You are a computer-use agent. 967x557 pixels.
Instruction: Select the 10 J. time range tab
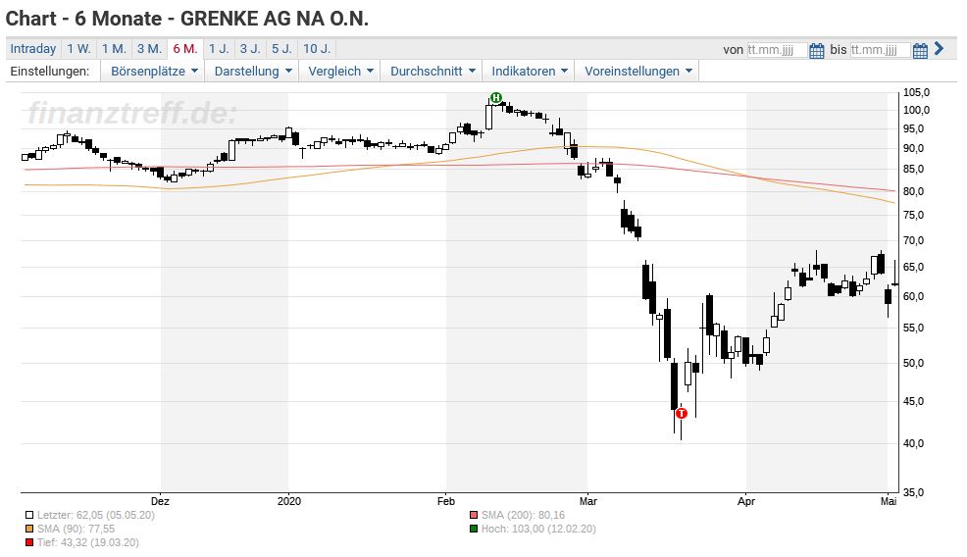tap(317, 49)
